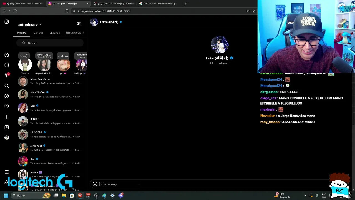Create new post with plus icon
Image resolution: width=355 pixels, height=200 pixels.
7,117
